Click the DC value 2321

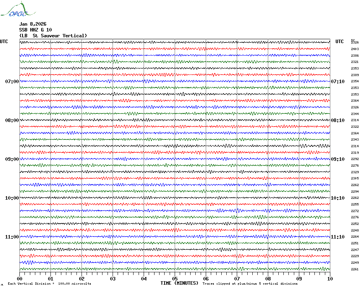(x=355, y=62)
